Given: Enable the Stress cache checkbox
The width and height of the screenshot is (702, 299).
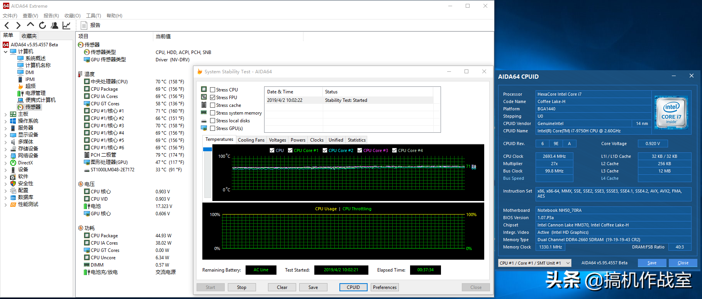Looking at the screenshot, I should coord(213,105).
